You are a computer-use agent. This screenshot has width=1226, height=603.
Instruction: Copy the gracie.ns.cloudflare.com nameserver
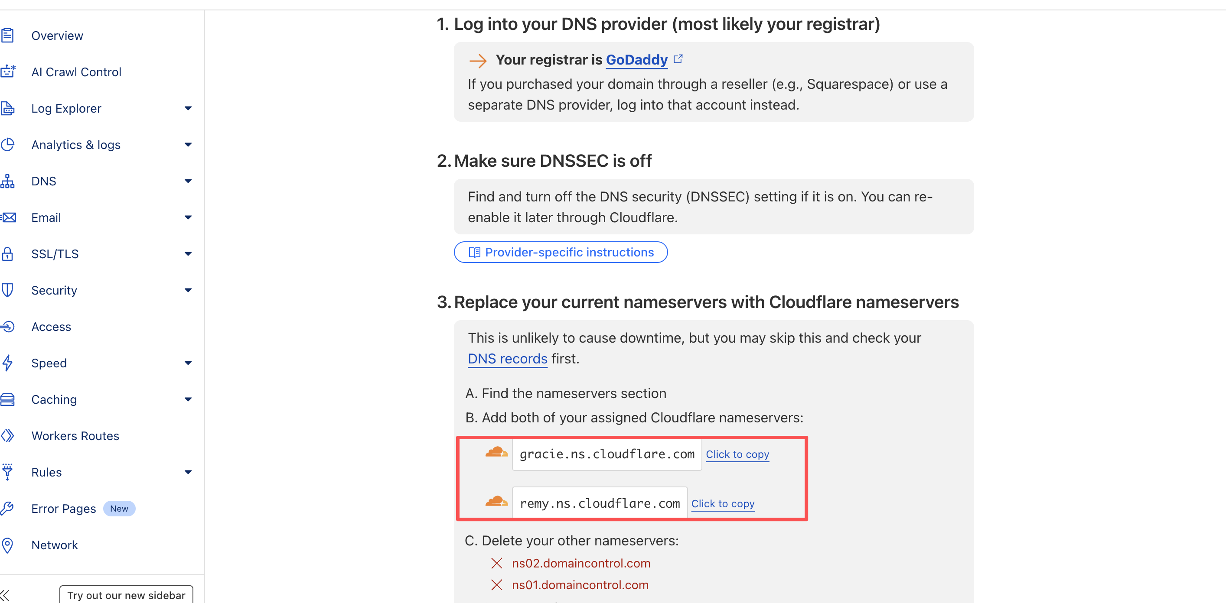point(737,454)
